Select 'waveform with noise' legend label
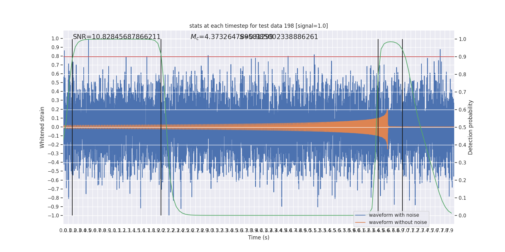505x252 pixels. tap(394, 215)
